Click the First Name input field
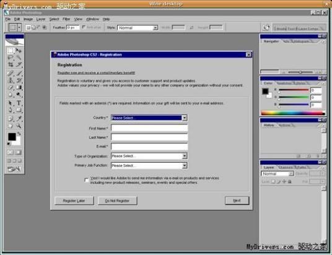The width and height of the screenshot is (332, 255). (149, 128)
